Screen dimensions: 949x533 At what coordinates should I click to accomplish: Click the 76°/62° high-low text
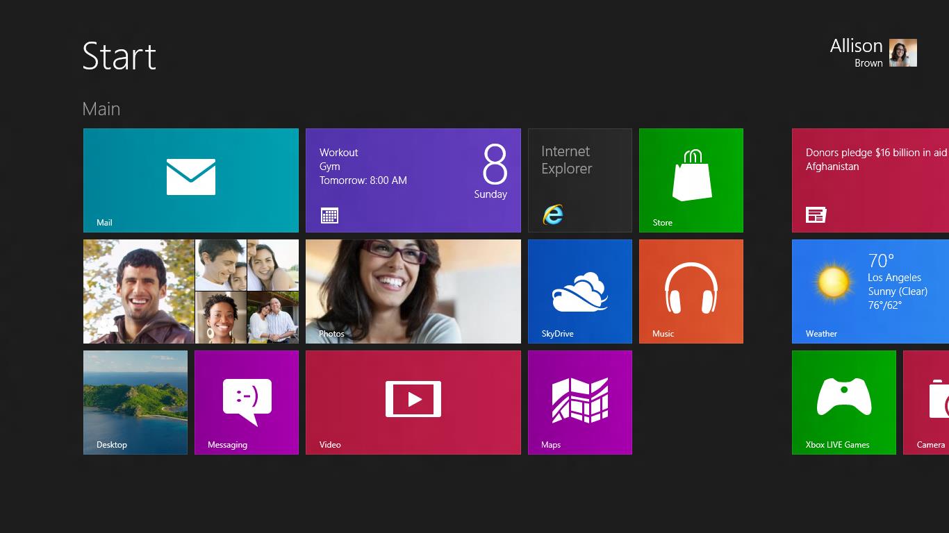pyautogui.click(x=885, y=305)
